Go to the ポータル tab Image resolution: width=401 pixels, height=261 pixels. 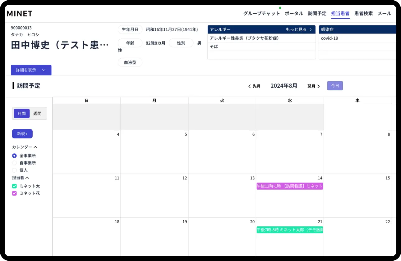coord(294,13)
